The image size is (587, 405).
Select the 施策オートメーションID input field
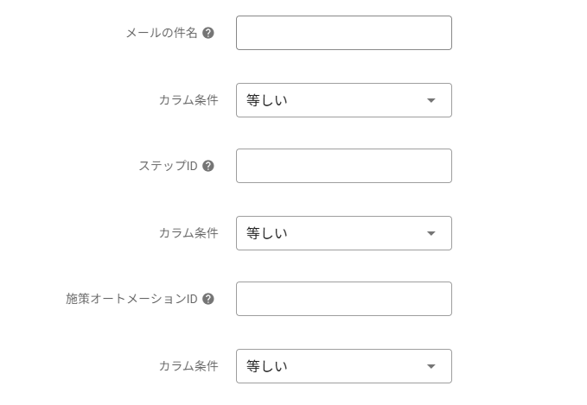[343, 299]
